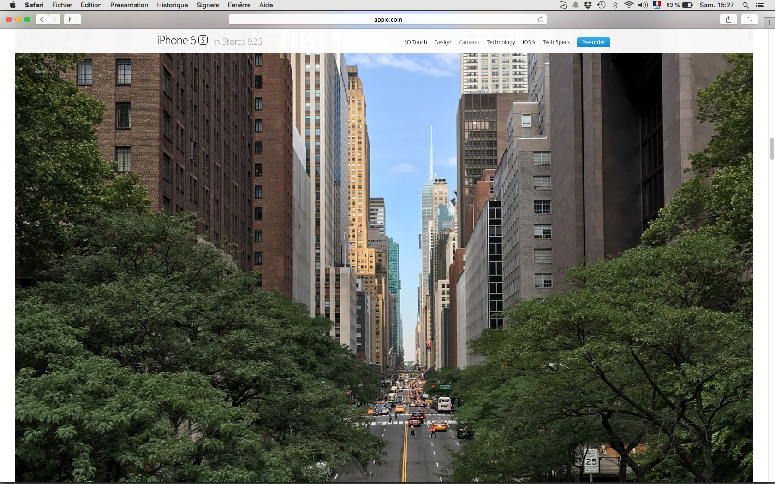
Task: Open the Signets menu
Action: pos(208,5)
